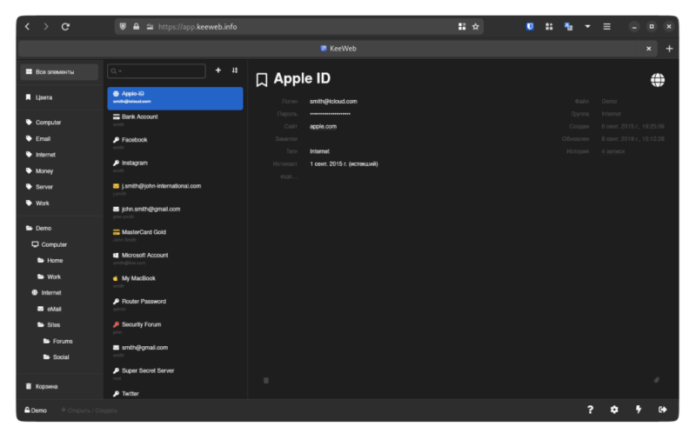Bookmark page with star icon
The width and height of the screenshot is (696, 440).
[x=475, y=27]
